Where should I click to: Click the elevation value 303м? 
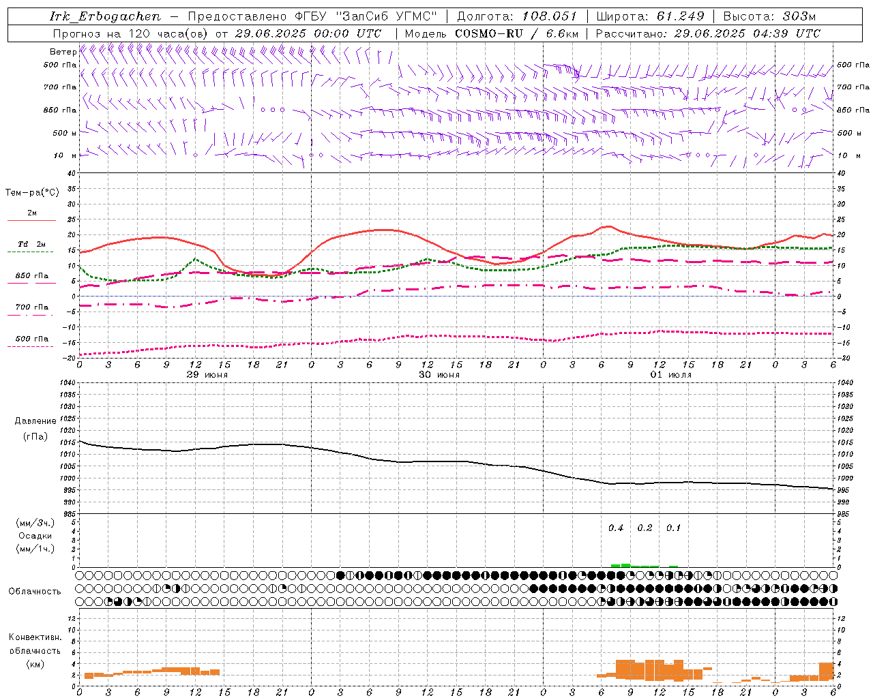[799, 16]
